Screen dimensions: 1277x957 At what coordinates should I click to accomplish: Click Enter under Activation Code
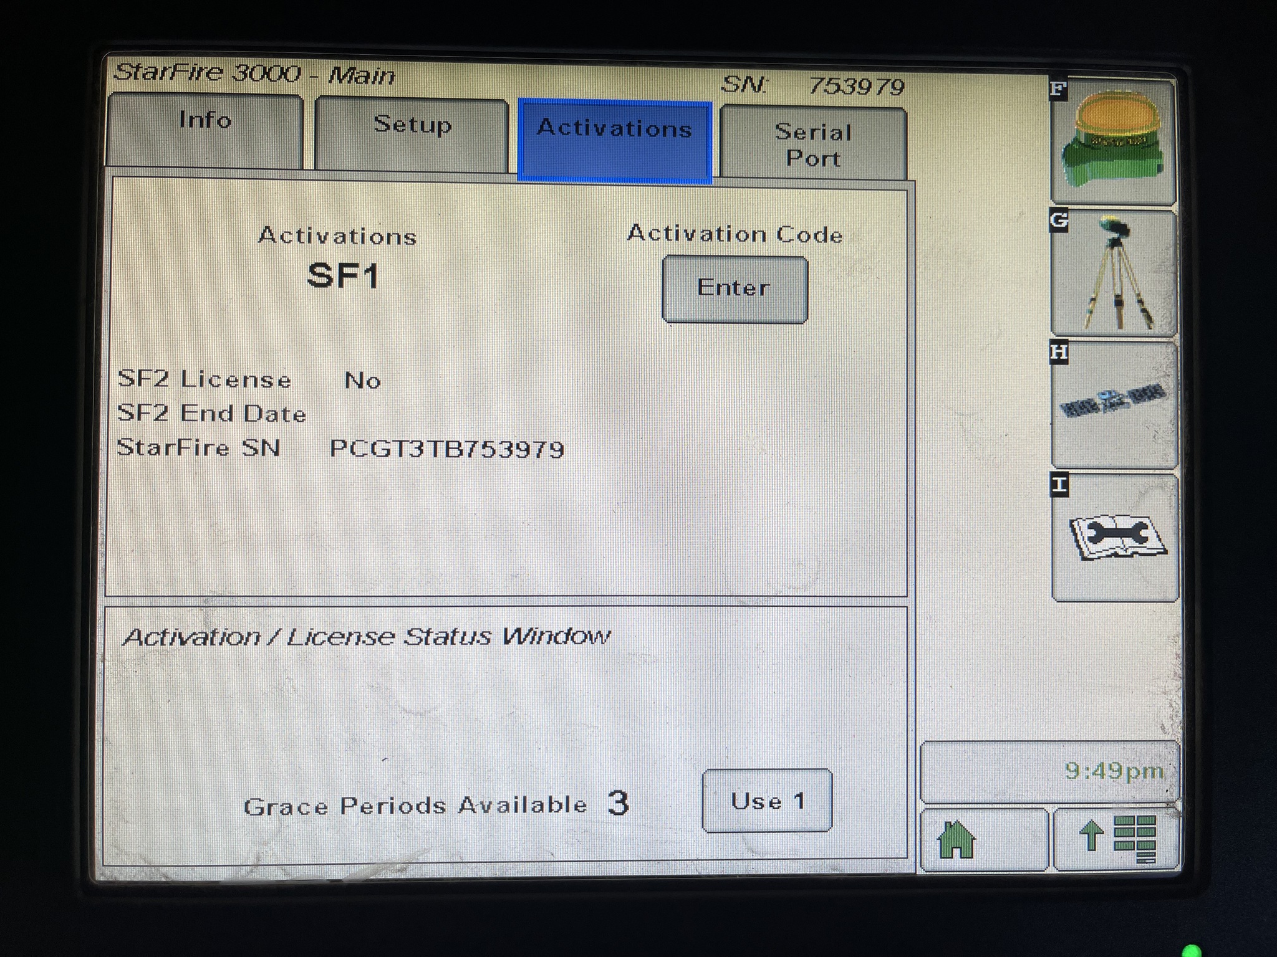coord(735,289)
